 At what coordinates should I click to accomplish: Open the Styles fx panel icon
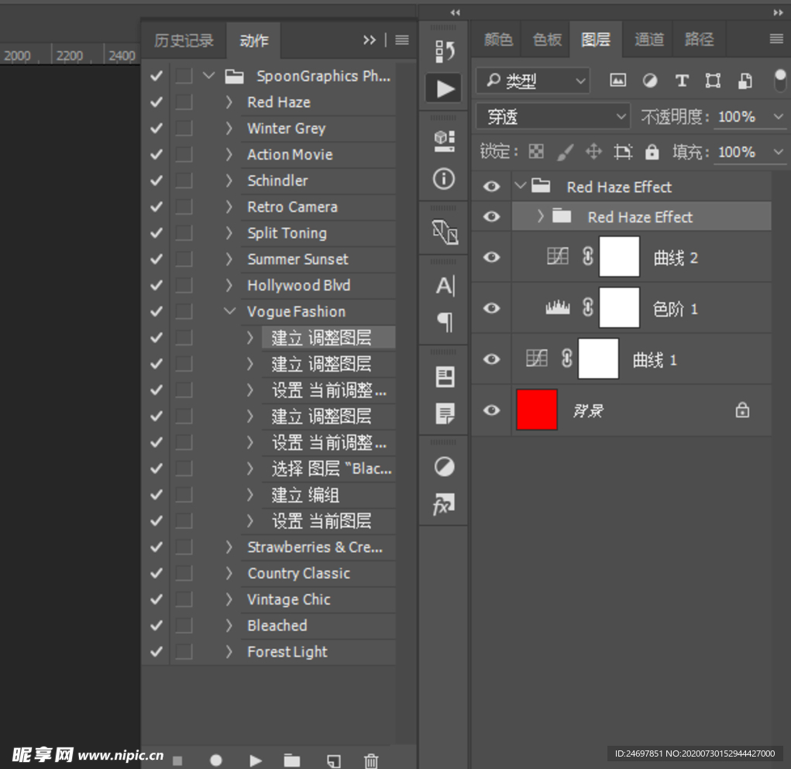pos(445,506)
